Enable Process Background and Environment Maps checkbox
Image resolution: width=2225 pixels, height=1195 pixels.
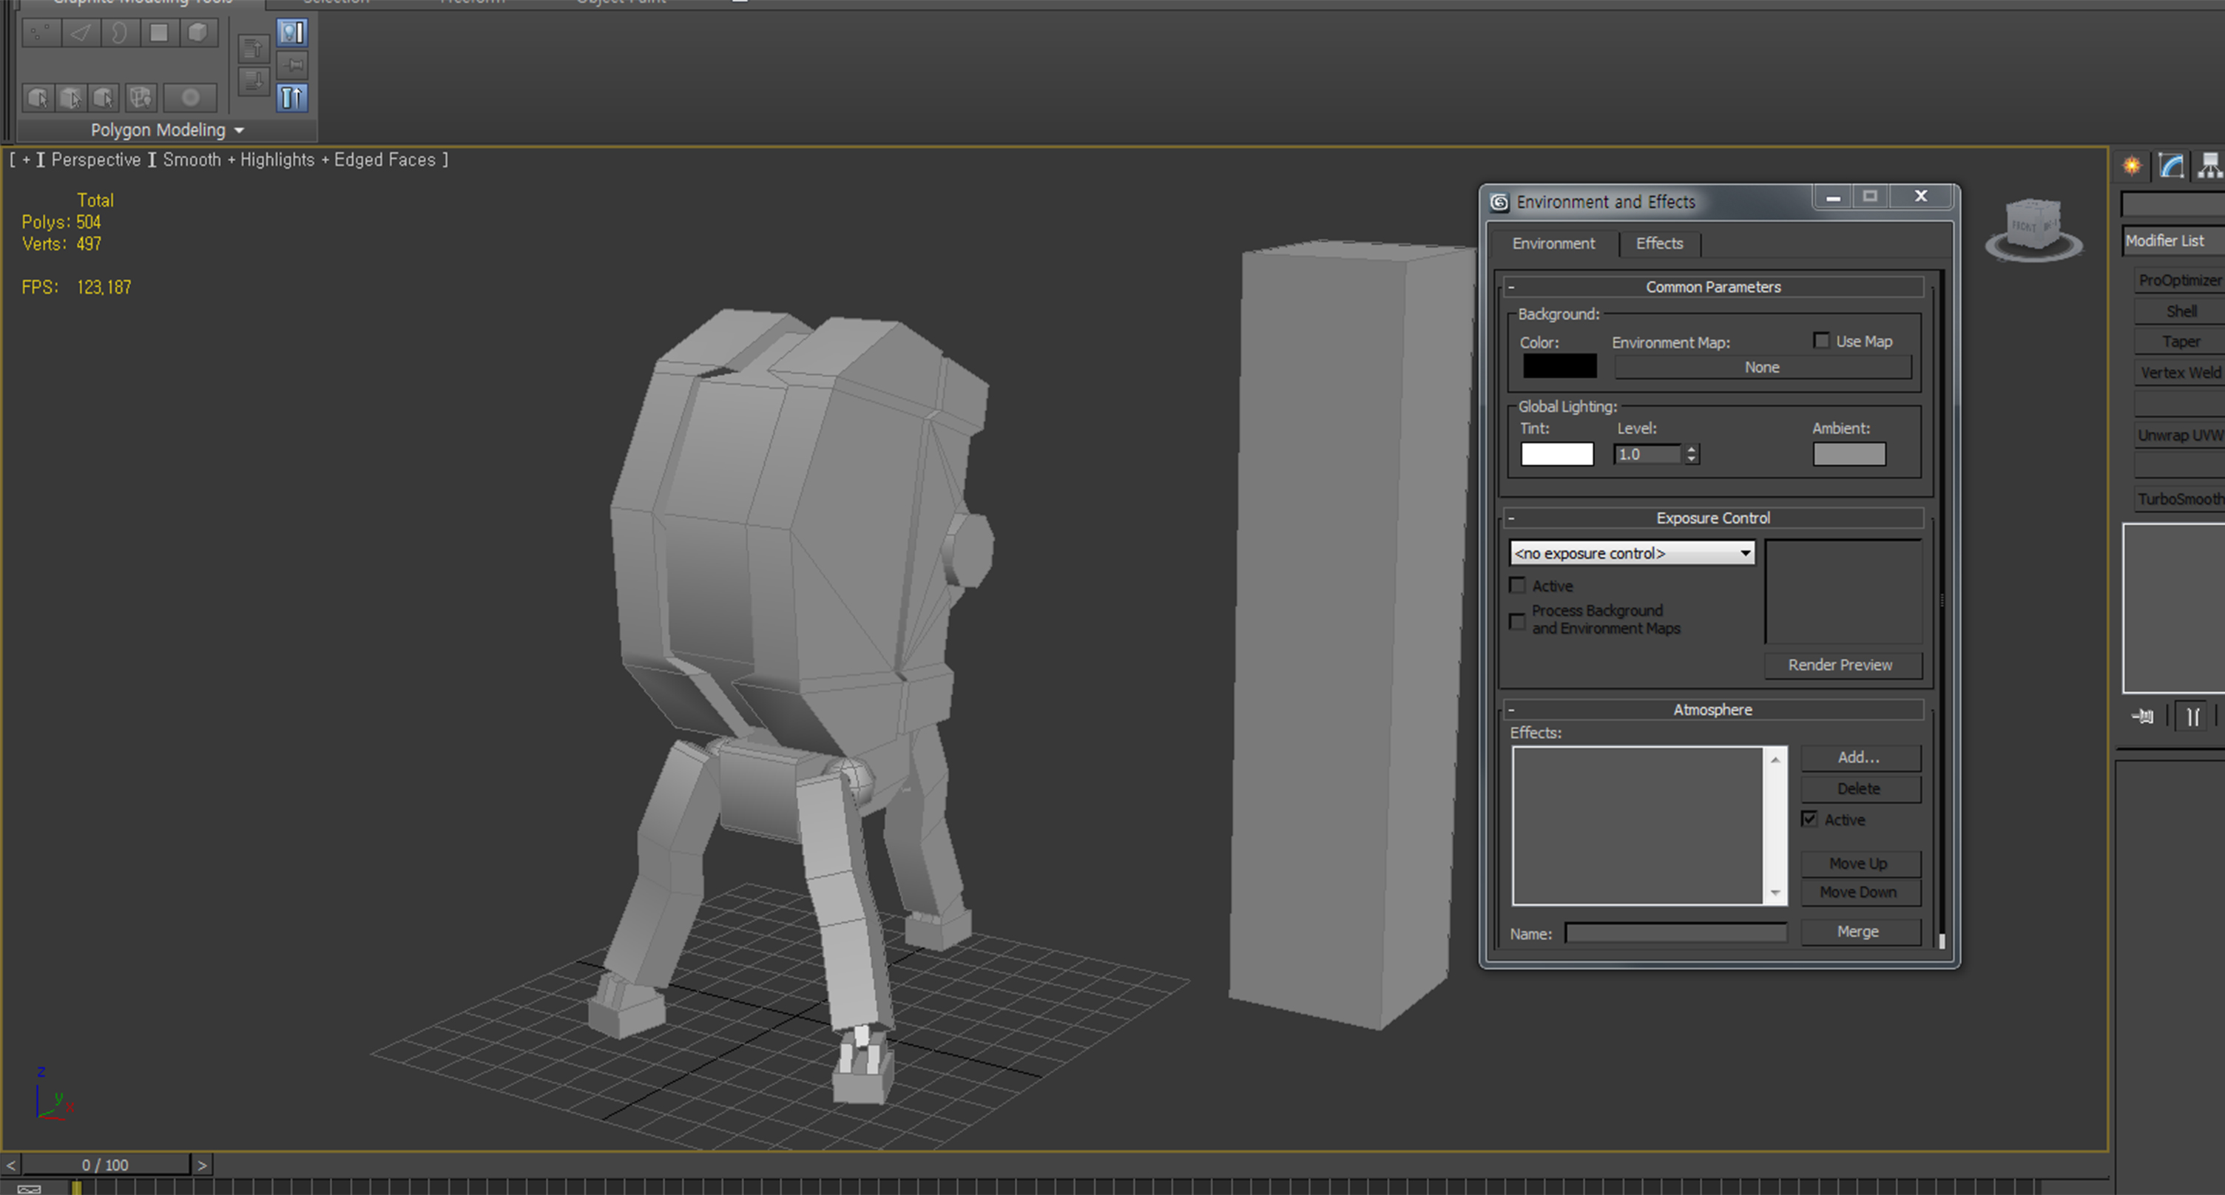(x=1518, y=622)
